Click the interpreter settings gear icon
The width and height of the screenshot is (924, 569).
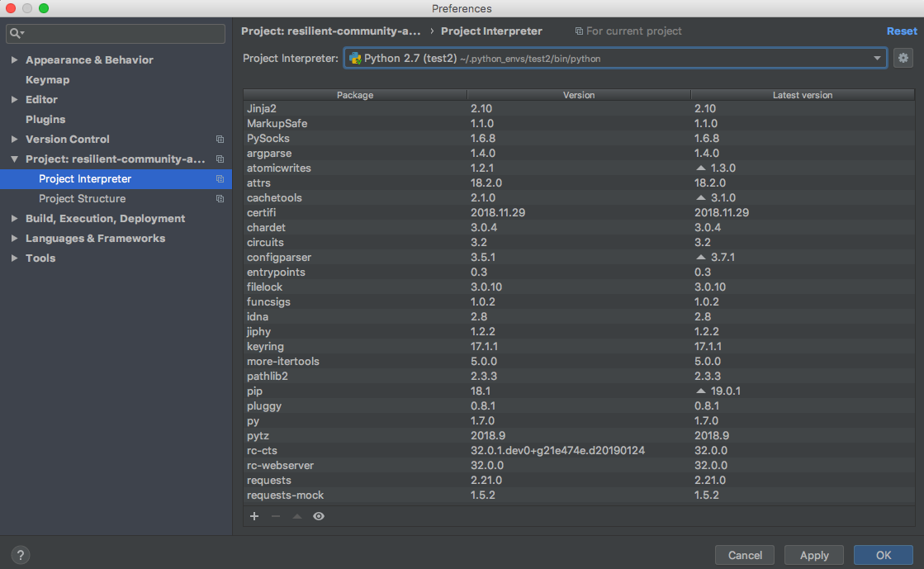pyautogui.click(x=903, y=58)
